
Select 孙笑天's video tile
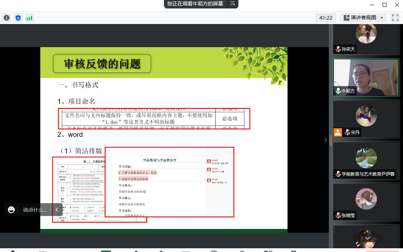366,39
